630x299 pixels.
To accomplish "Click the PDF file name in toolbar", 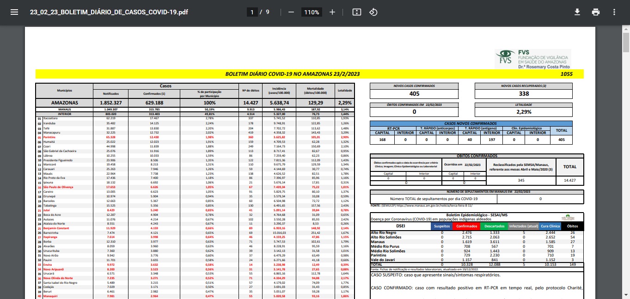I will pyautogui.click(x=109, y=12).
